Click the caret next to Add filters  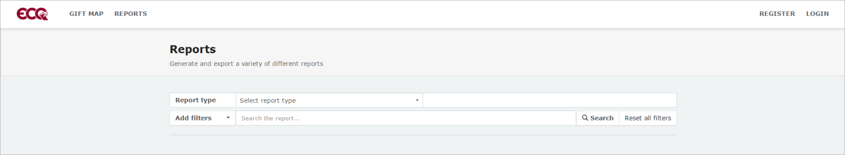tap(228, 118)
